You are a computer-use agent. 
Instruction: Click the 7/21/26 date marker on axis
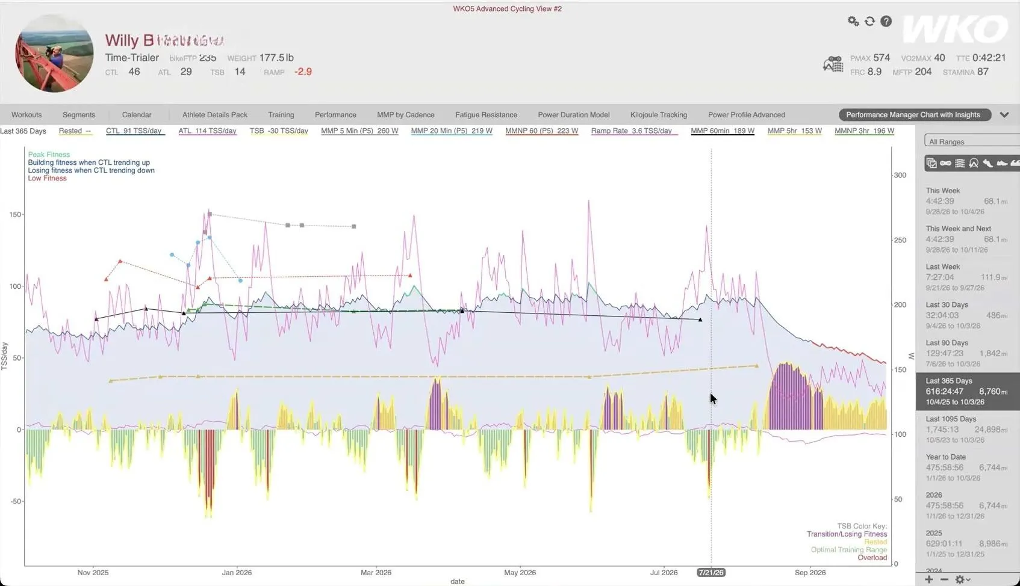point(711,573)
